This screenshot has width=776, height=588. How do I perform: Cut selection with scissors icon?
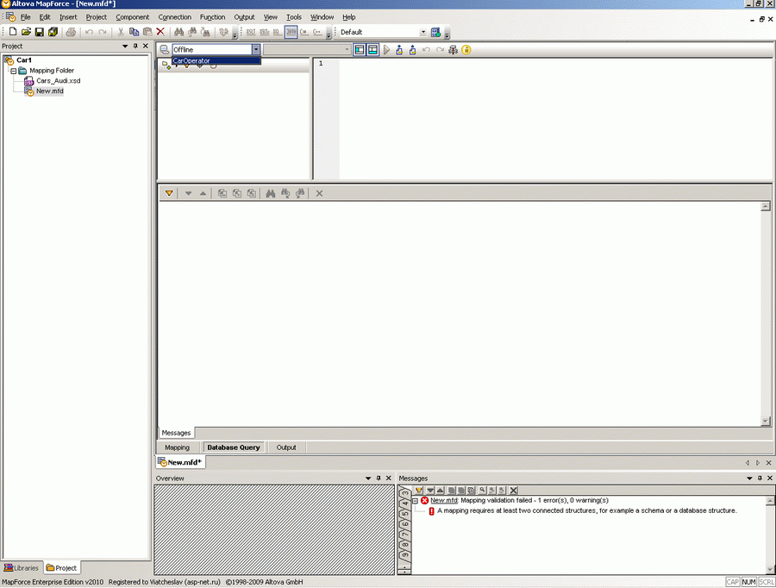(x=120, y=32)
